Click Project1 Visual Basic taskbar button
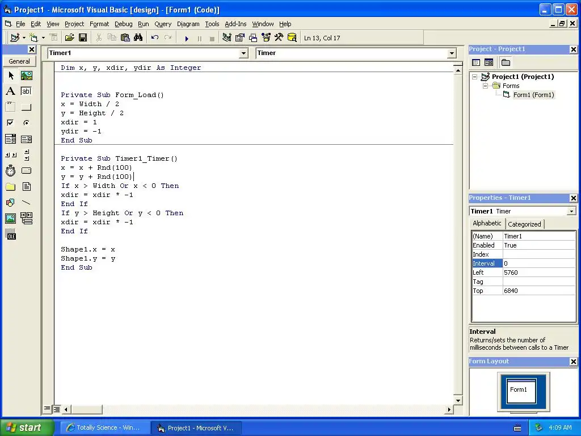This screenshot has width=581, height=436. coord(197,428)
